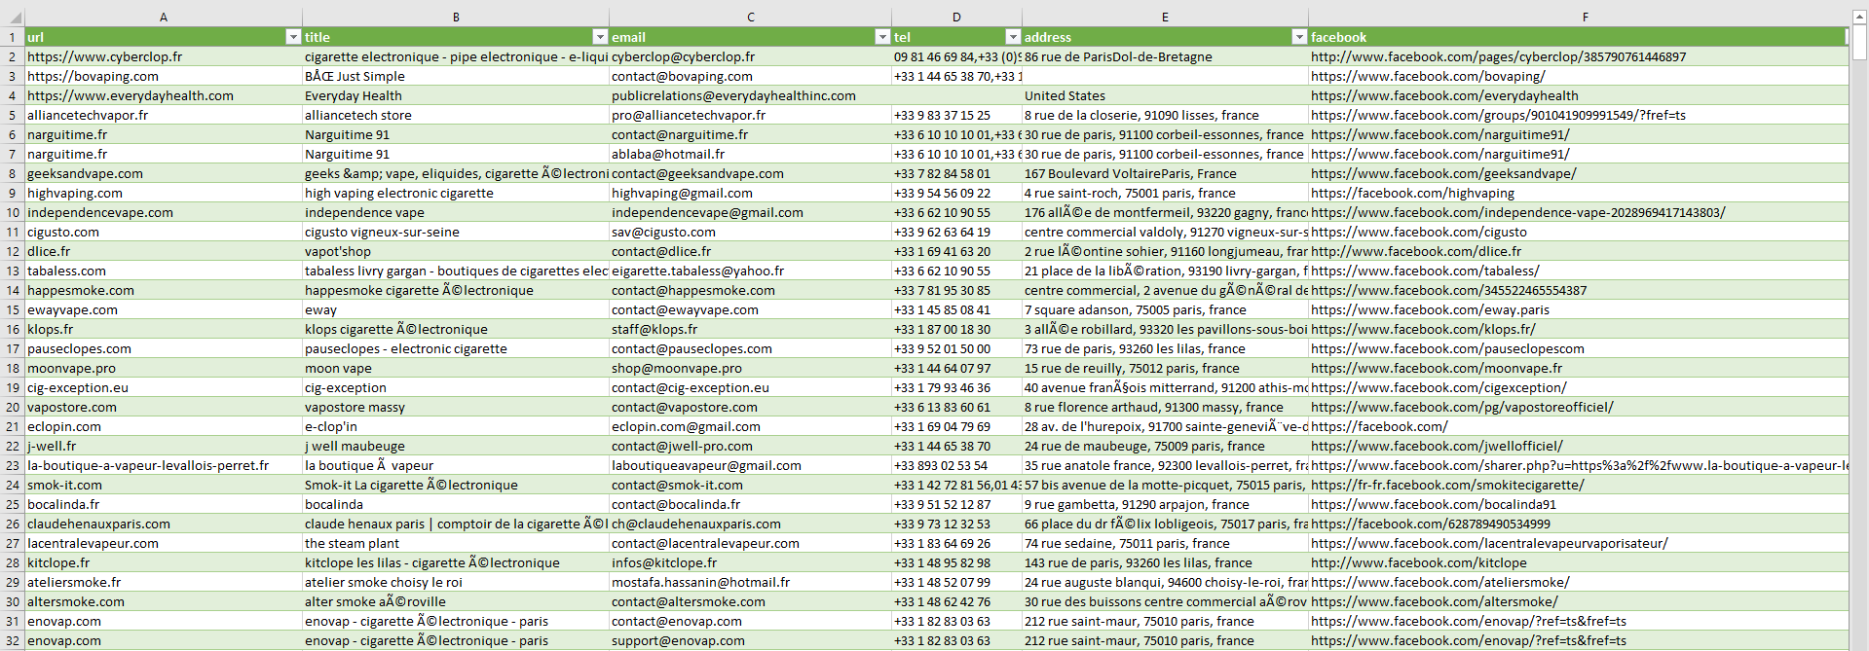The height and width of the screenshot is (651, 1869).
Task: Click the cell 'geeksandvape.com'
Action: 164,173
